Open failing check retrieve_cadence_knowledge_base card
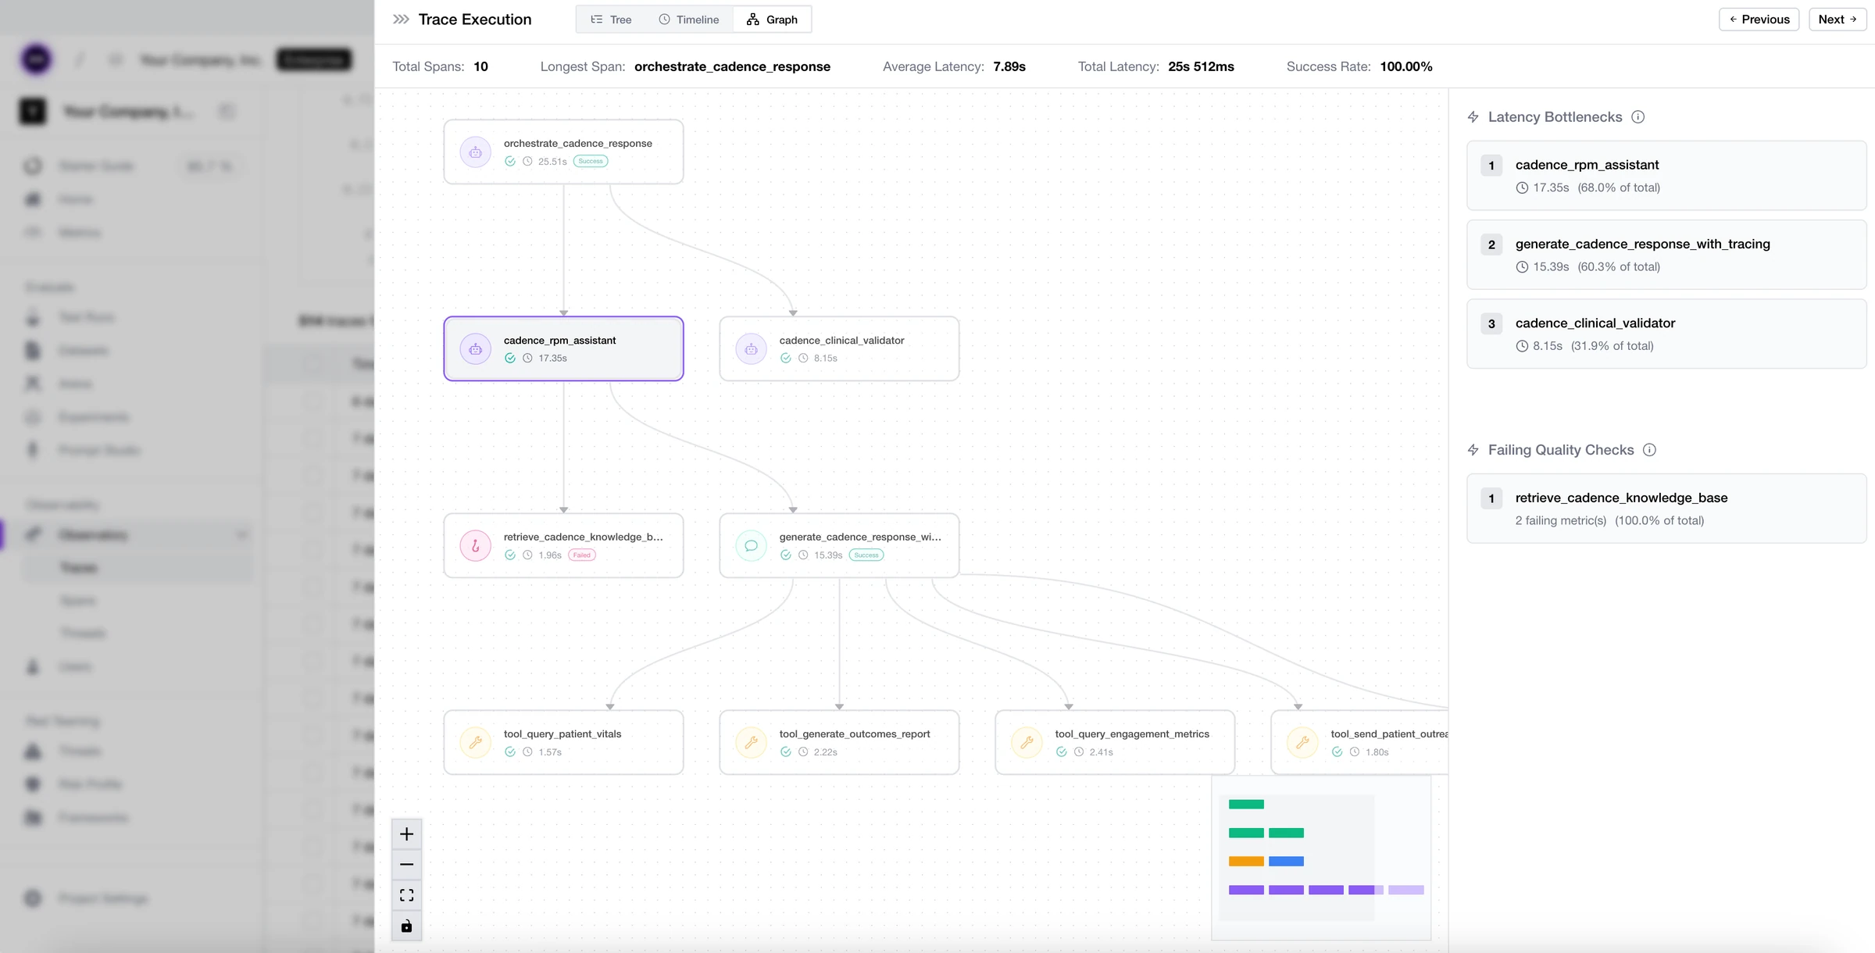Image resolution: width=1875 pixels, height=953 pixels. 1666,509
